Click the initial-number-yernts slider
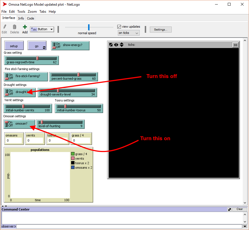This screenshot has height=230, width=249. pyautogui.click(x=28, y=108)
